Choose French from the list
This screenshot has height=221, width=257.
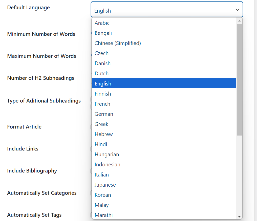pos(164,104)
